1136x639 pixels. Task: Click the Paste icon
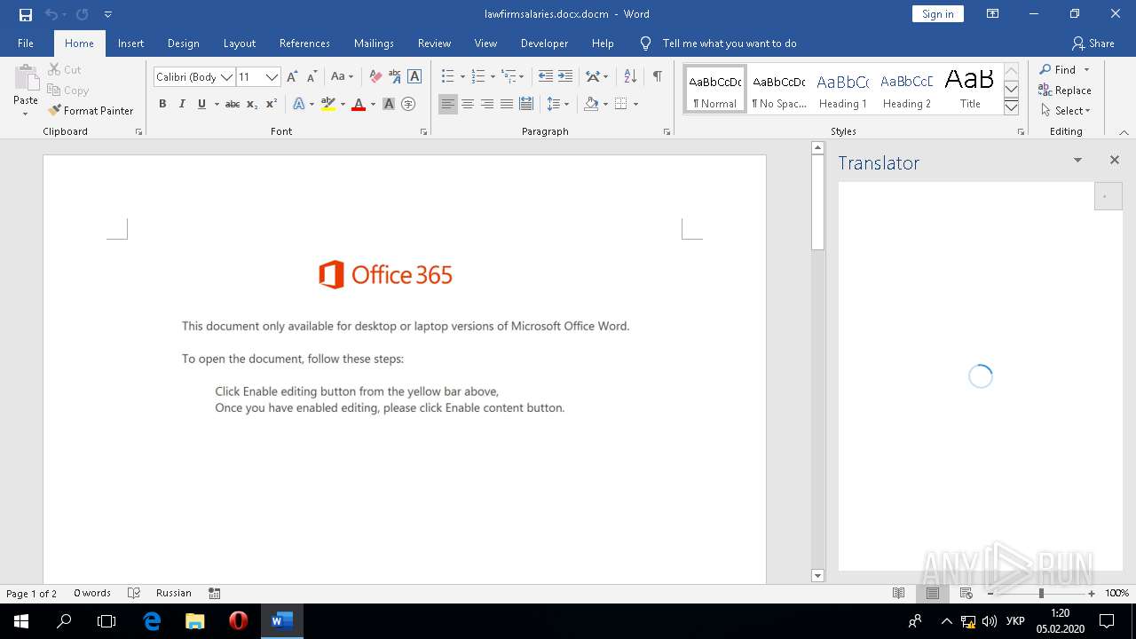pyautogui.click(x=25, y=80)
